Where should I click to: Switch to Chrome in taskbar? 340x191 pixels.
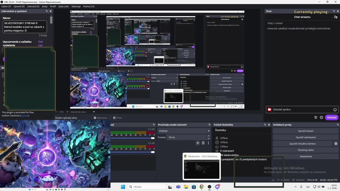(202, 187)
